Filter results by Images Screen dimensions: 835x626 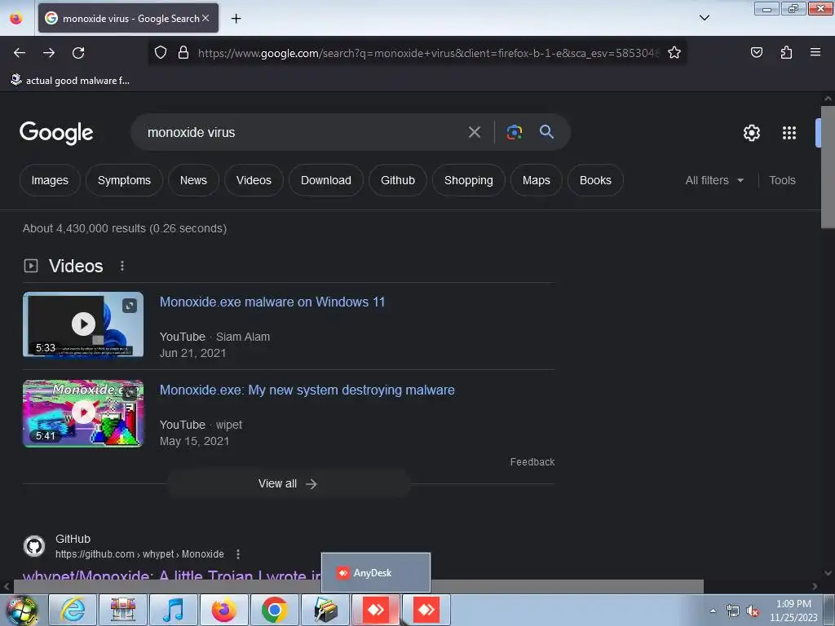click(50, 180)
